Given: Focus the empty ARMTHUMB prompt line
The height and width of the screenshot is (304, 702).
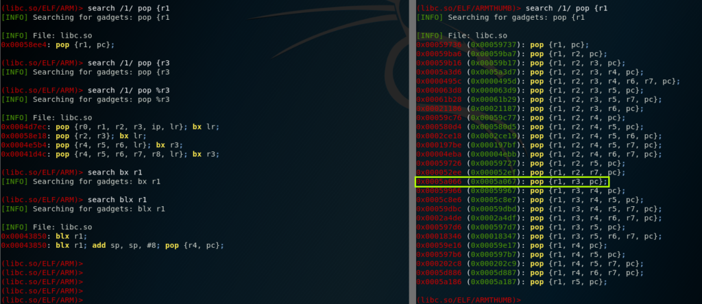Looking at the screenshot, I should (469, 299).
